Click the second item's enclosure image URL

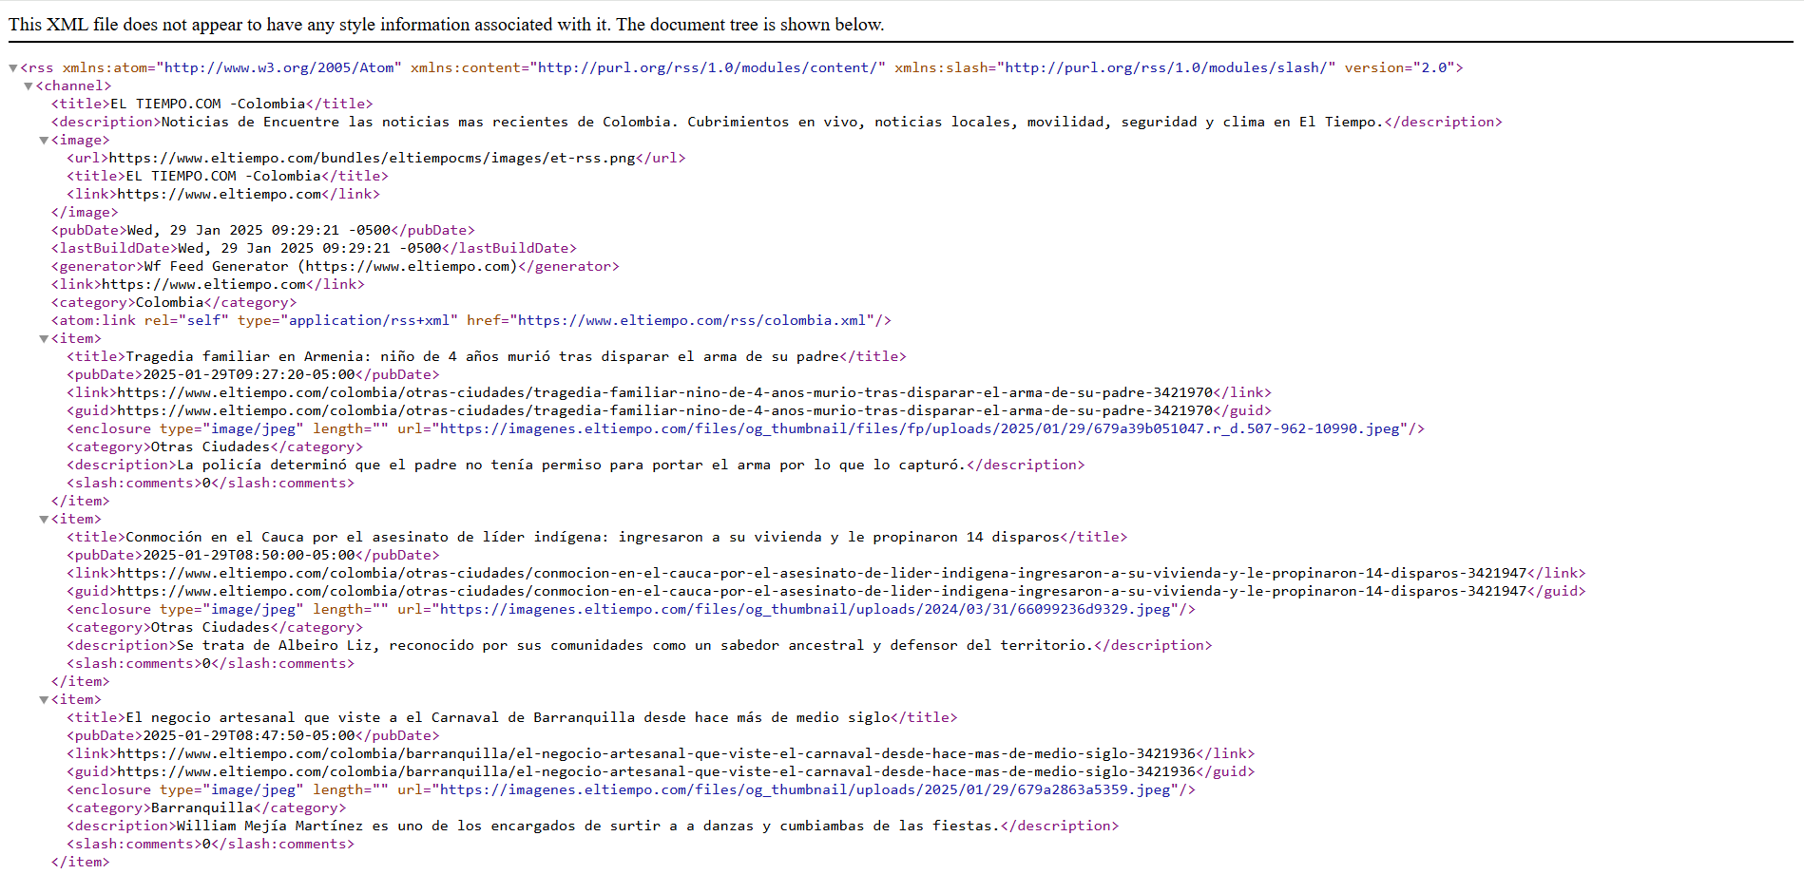809,610
